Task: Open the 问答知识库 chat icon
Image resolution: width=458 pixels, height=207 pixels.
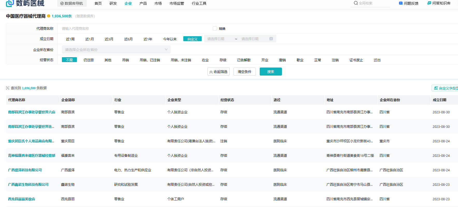Action: (x=429, y=3)
